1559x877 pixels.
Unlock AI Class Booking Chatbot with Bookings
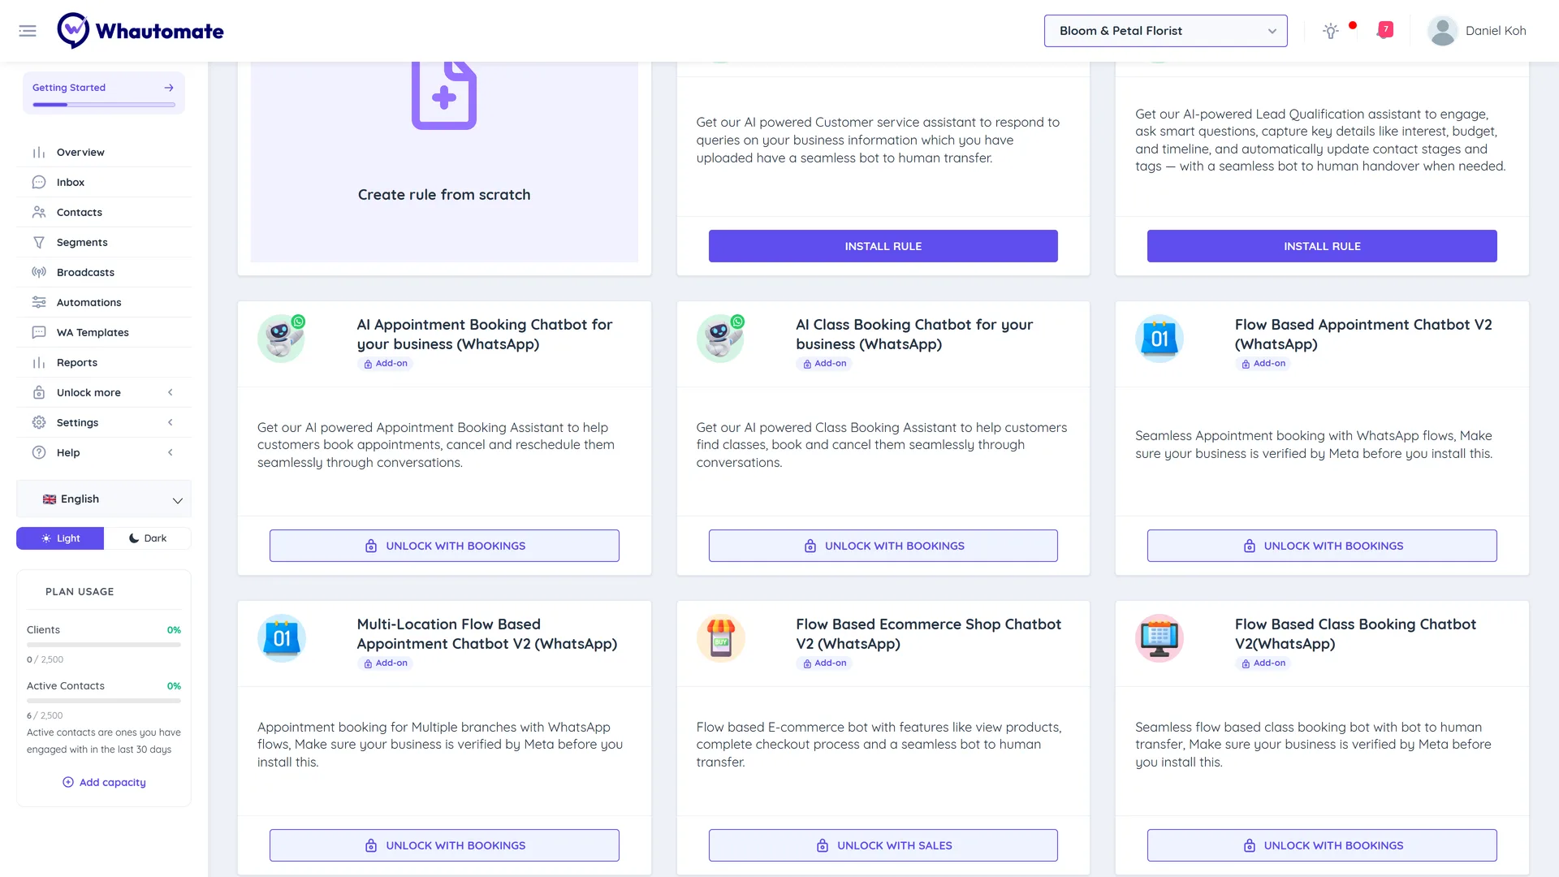[x=883, y=546]
